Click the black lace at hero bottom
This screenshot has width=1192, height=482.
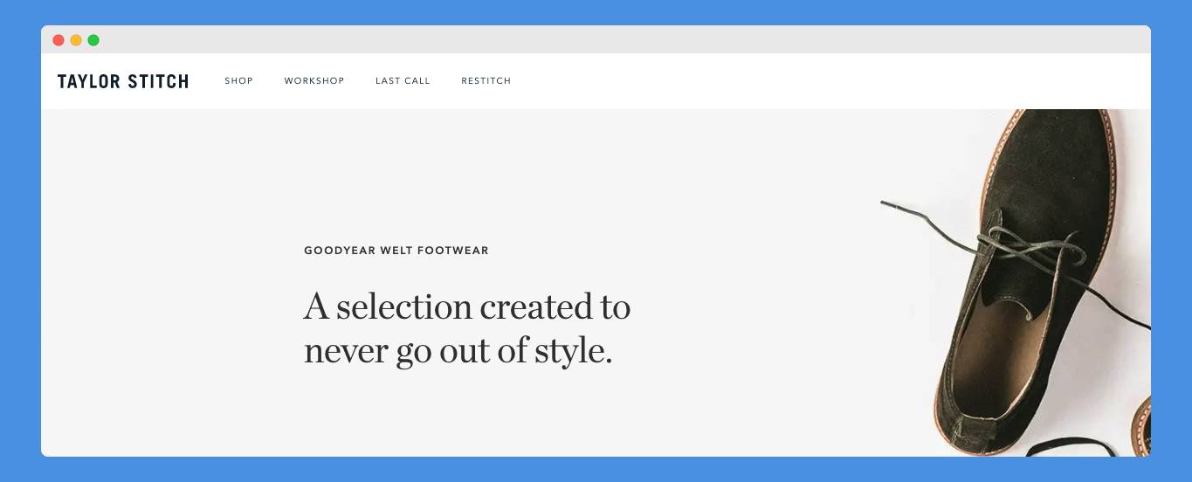click(1070, 445)
